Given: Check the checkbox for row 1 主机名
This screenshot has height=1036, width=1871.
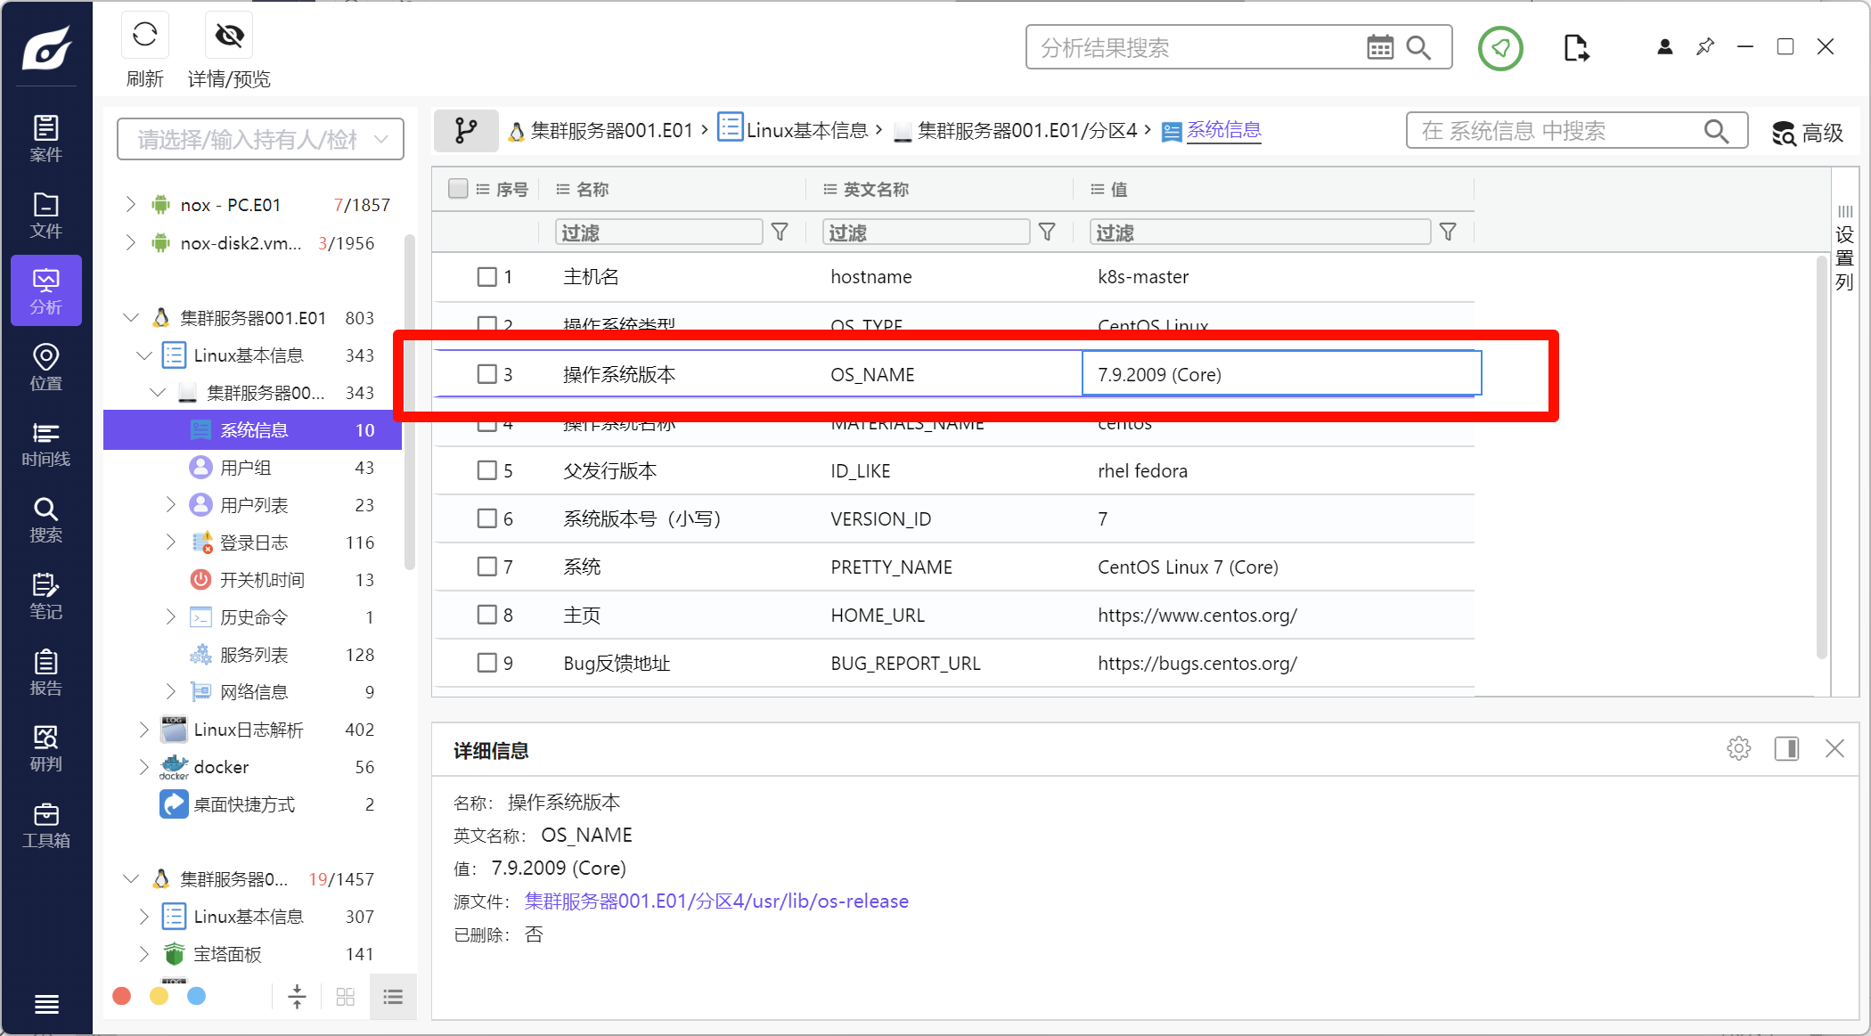Looking at the screenshot, I should 486,277.
